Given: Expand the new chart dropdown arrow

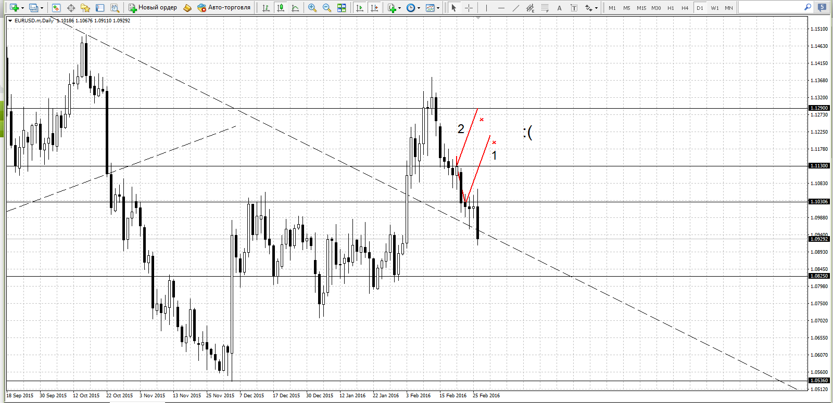Looking at the screenshot, I should (22, 8).
